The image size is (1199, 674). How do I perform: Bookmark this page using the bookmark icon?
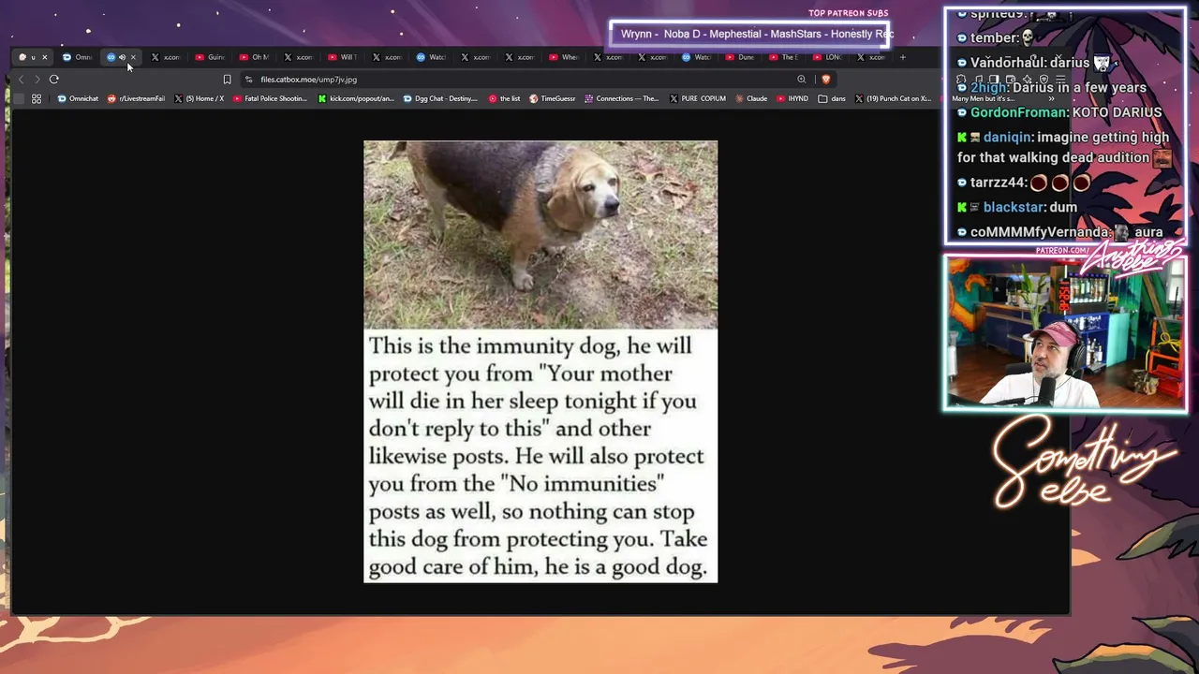tap(227, 80)
